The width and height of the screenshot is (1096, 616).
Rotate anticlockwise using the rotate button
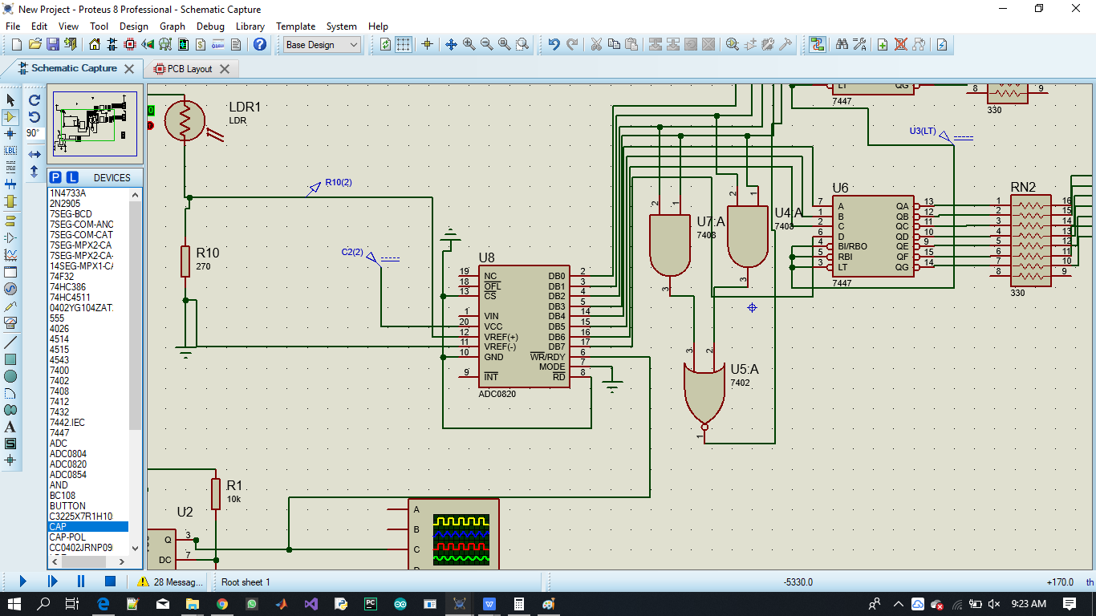pos(35,117)
